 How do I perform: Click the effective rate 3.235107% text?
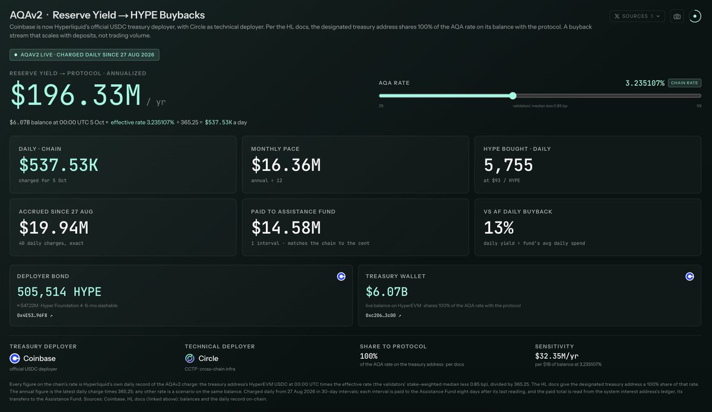pos(142,122)
